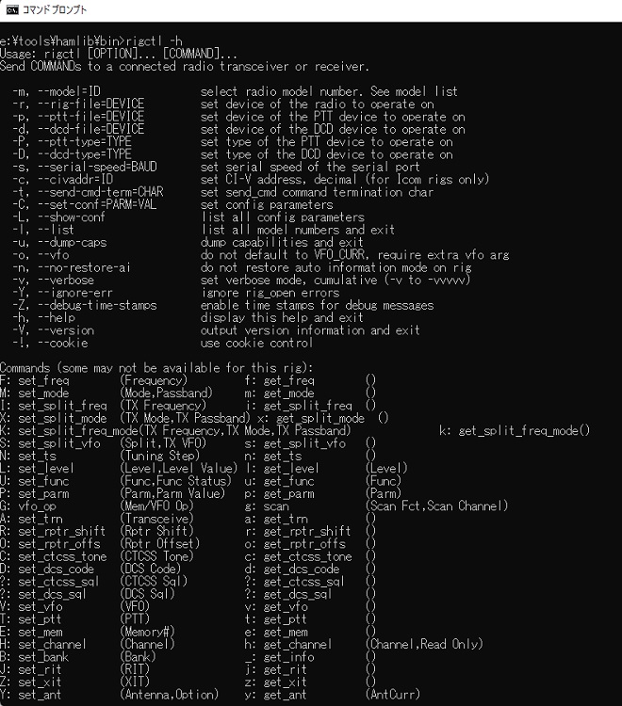This screenshot has width=622, height=706.
Task: Click the "--civaddr=ID" option entry
Action: pyautogui.click(x=62, y=180)
